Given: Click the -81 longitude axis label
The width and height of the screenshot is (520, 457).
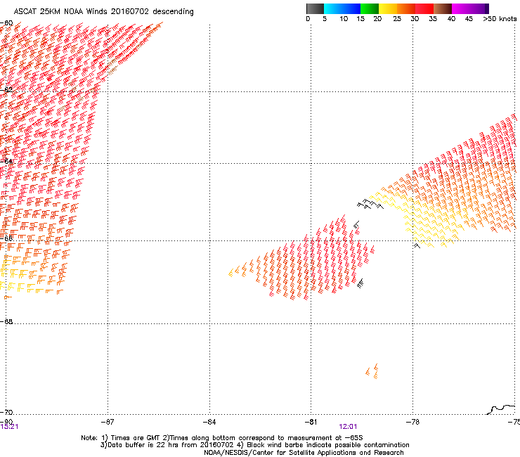Looking at the screenshot, I should (x=311, y=422).
